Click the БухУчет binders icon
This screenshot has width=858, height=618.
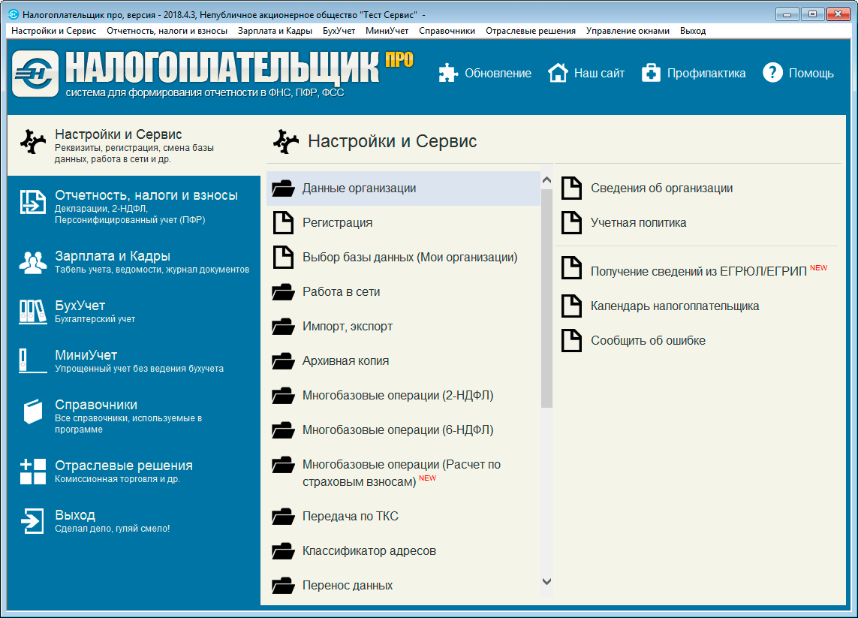click(33, 312)
